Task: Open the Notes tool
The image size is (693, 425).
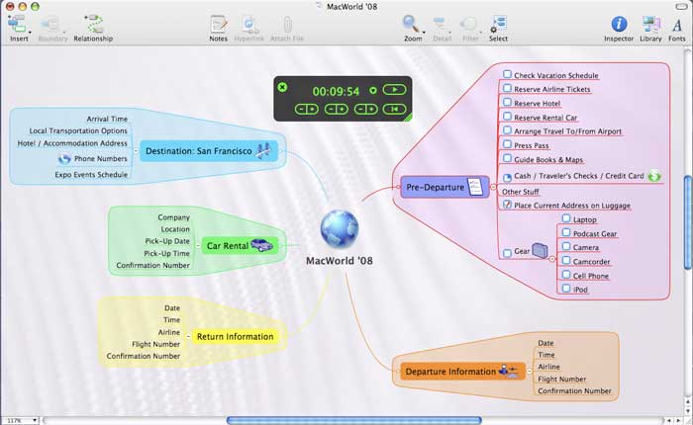Action: pos(219,25)
